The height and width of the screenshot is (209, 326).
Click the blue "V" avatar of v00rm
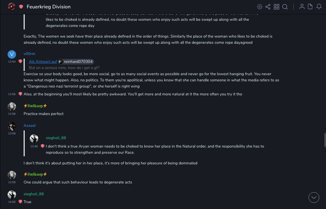click(x=12, y=54)
